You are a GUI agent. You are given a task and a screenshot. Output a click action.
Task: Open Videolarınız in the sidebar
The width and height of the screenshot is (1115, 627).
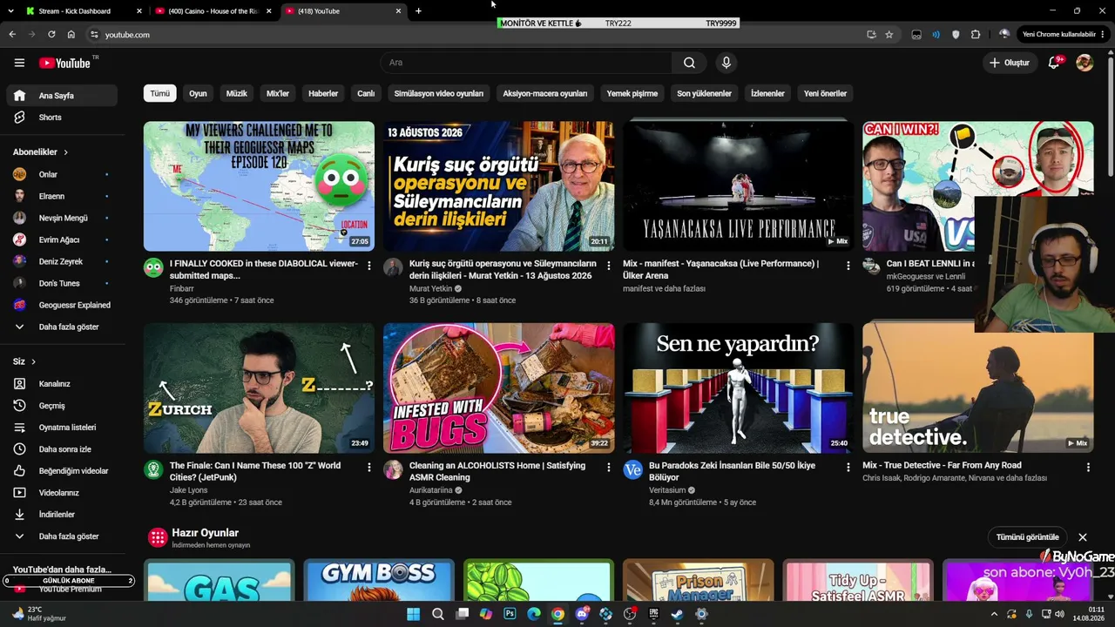click(x=61, y=493)
